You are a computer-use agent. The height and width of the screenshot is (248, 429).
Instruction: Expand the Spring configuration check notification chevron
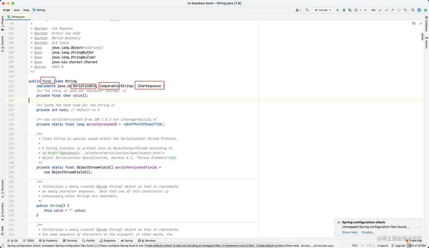[x=419, y=227]
